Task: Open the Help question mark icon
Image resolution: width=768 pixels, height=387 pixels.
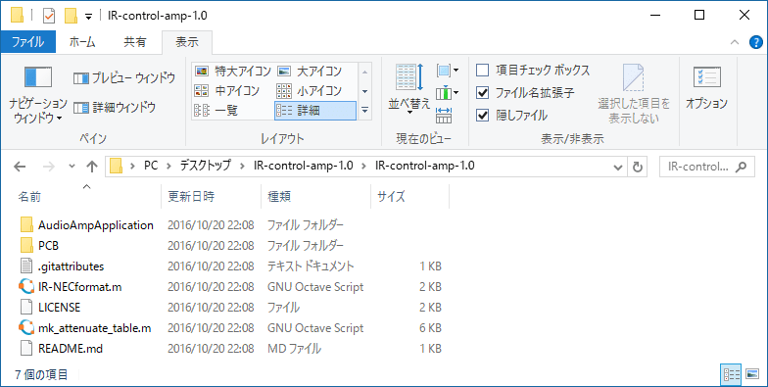Action: pyautogui.click(x=756, y=43)
